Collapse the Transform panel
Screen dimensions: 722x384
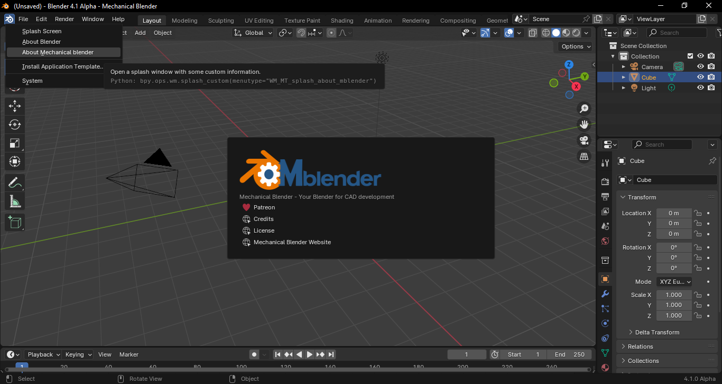click(667, 197)
